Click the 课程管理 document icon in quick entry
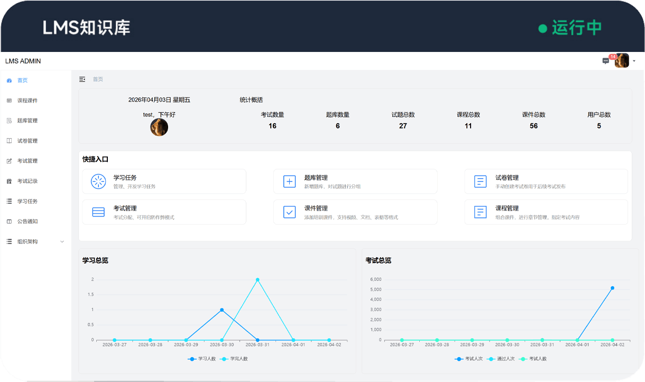Image resolution: width=645 pixels, height=382 pixels. coord(480,212)
